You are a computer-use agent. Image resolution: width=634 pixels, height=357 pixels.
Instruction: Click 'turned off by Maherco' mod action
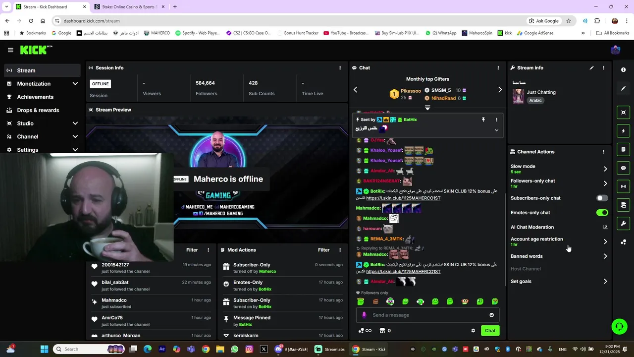coord(255,271)
